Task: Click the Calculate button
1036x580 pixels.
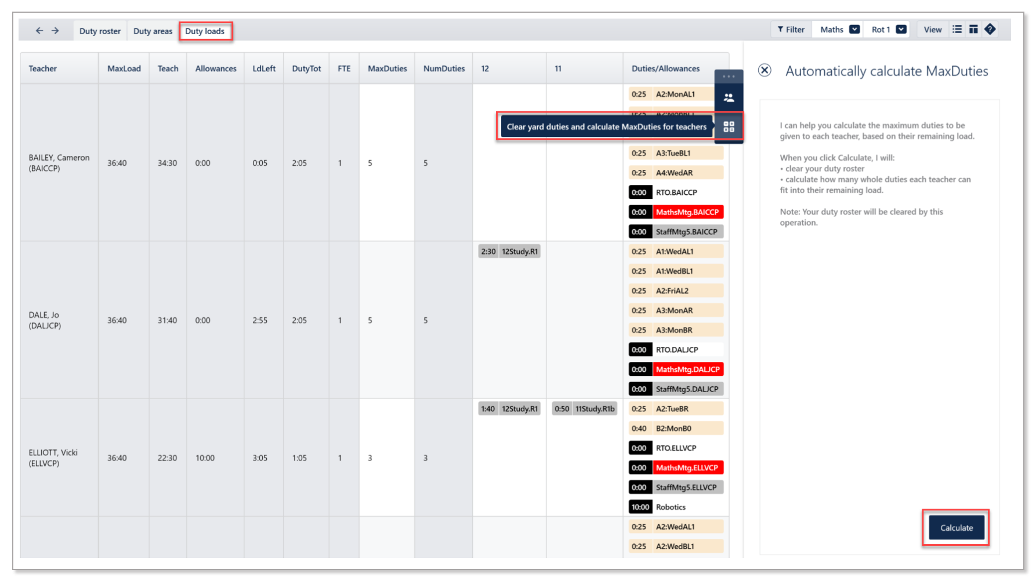Action: tap(957, 528)
